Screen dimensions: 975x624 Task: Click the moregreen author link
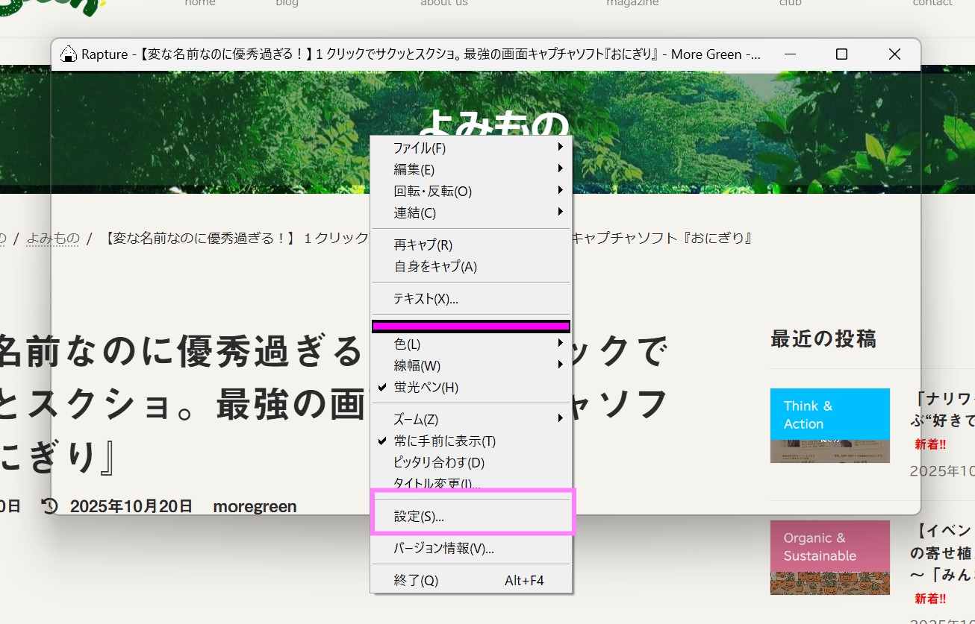(255, 506)
